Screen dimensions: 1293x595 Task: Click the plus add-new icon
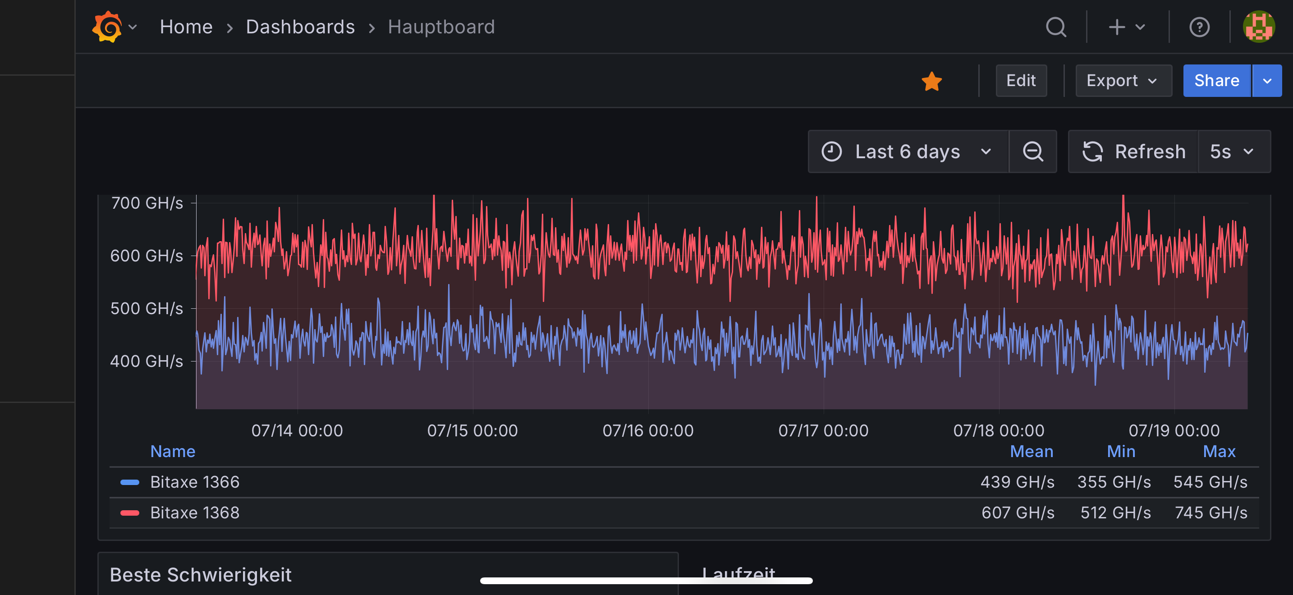click(1117, 27)
